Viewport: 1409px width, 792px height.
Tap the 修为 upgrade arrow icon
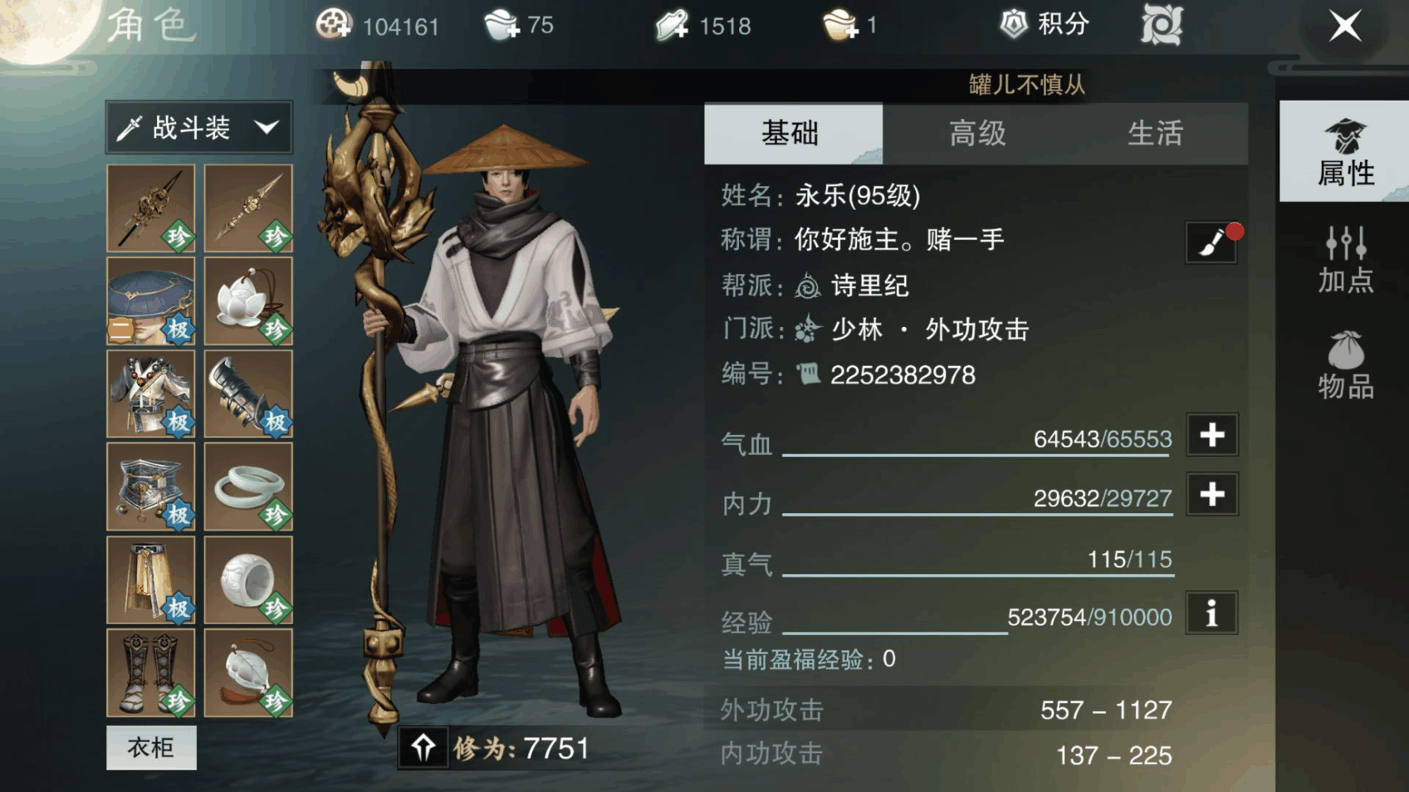coord(423,748)
